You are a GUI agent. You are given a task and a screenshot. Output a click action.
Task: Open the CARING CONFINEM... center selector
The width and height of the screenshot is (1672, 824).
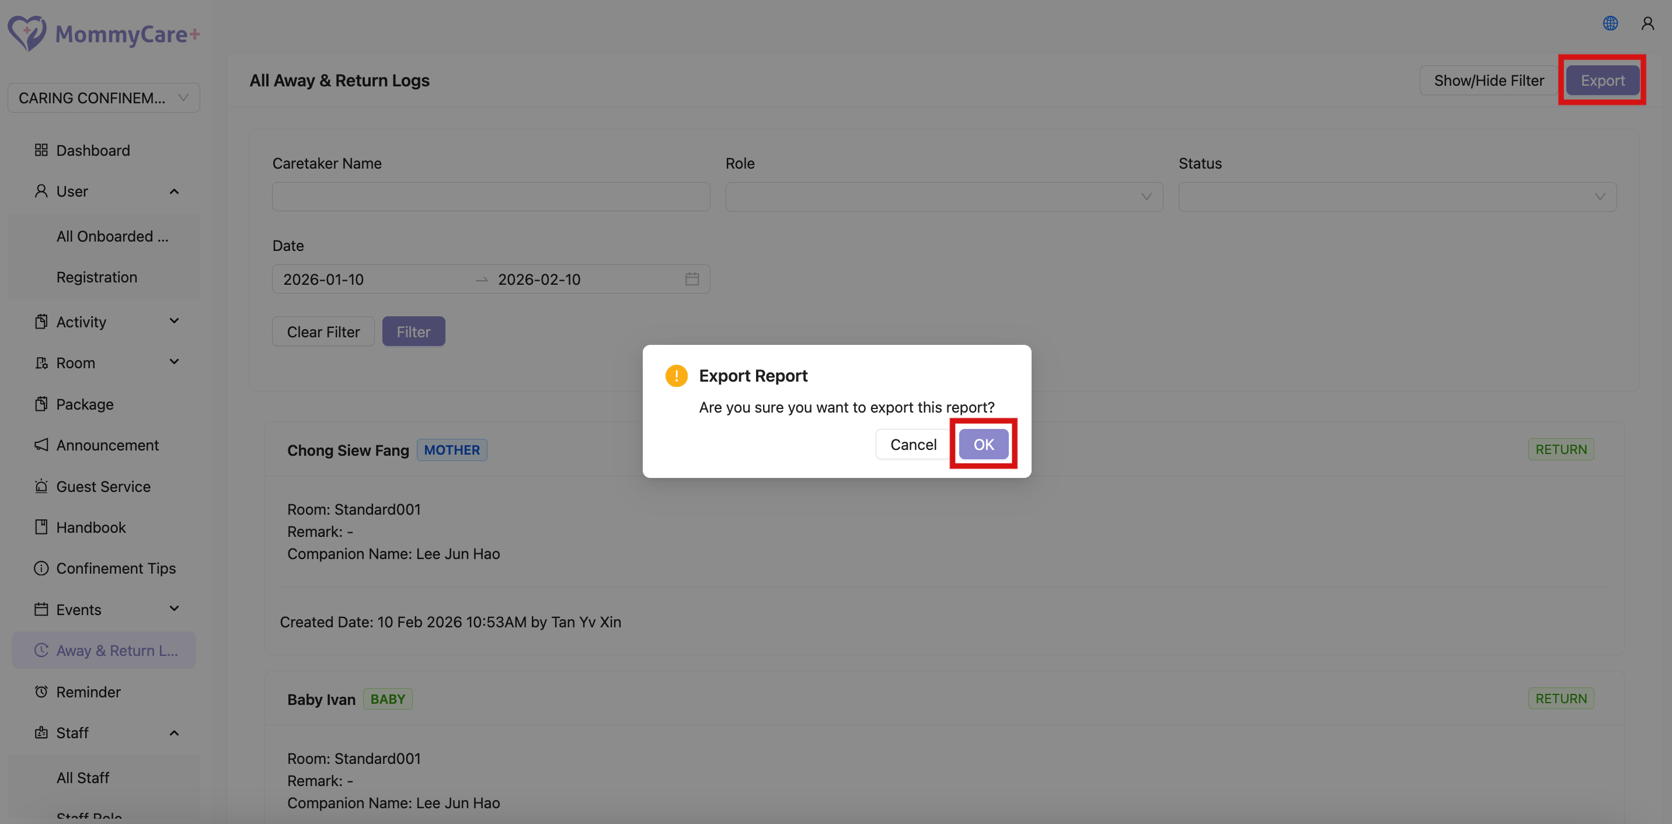103,98
